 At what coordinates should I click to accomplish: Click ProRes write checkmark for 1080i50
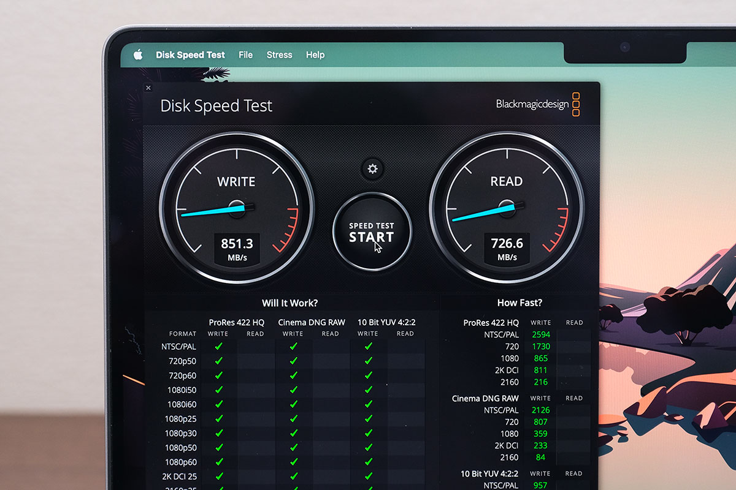pos(218,390)
